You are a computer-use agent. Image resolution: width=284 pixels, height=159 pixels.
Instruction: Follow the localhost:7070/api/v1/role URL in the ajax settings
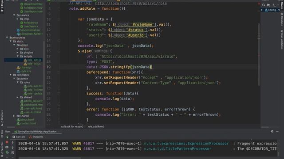pos(138,56)
